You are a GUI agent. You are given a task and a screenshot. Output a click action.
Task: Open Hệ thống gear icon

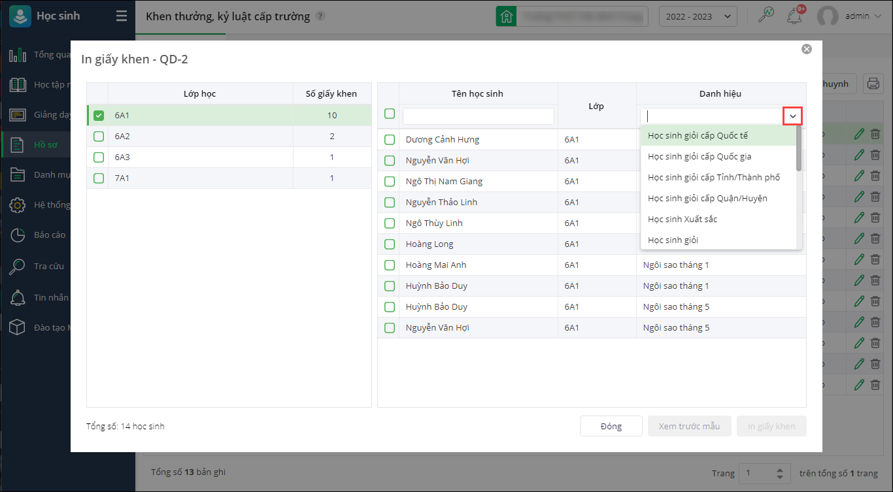[18, 205]
